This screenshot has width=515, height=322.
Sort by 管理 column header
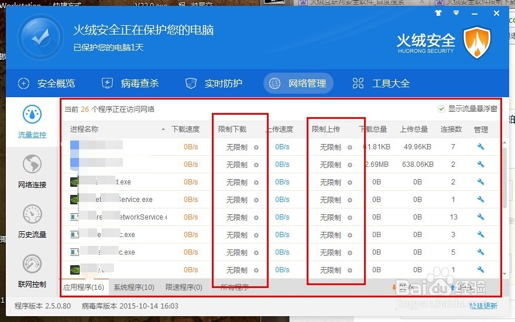[x=481, y=129]
